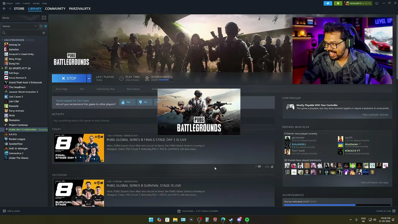Screen dimensions: 398x224
Task: Go to the Community tab
Action: click(55, 9)
